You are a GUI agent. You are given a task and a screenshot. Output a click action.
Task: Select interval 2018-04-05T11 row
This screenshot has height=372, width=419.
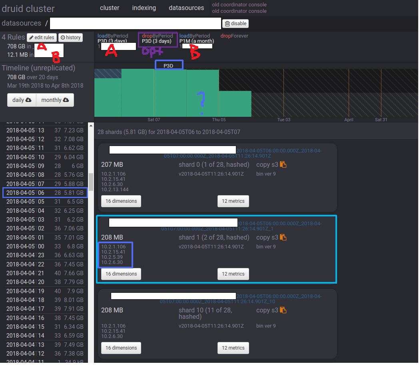(x=45, y=148)
